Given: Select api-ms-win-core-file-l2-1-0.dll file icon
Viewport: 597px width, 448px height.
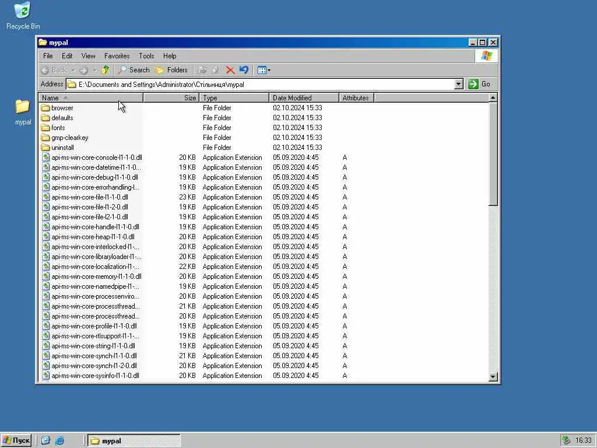Looking at the screenshot, I should pyautogui.click(x=45, y=217).
